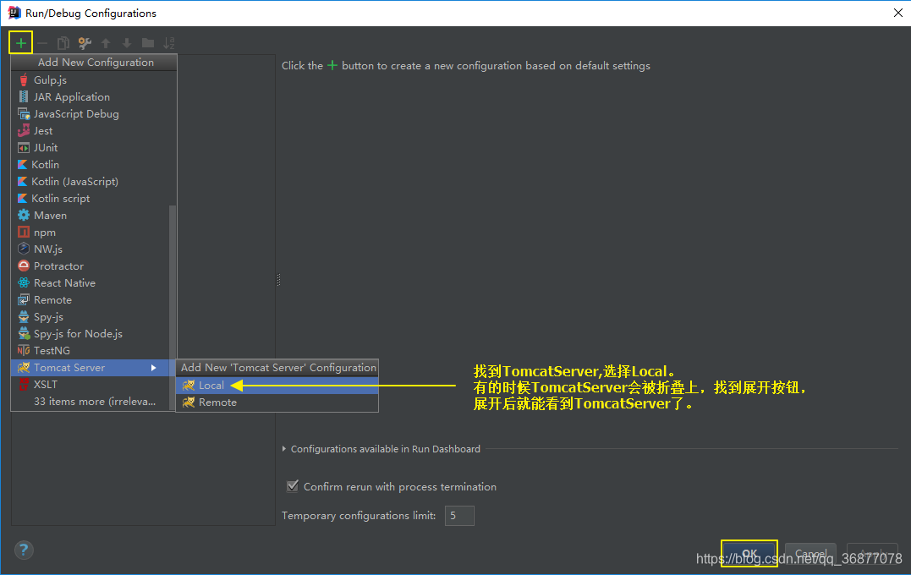Toggle Confirm rerun with process termination
The height and width of the screenshot is (575, 911).
coord(293,486)
